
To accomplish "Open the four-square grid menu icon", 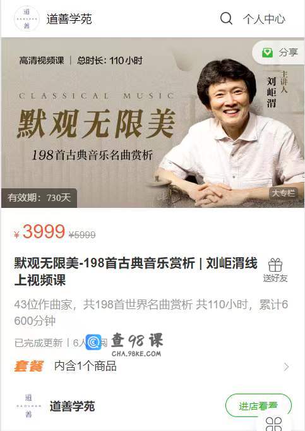I will (x=273, y=424).
